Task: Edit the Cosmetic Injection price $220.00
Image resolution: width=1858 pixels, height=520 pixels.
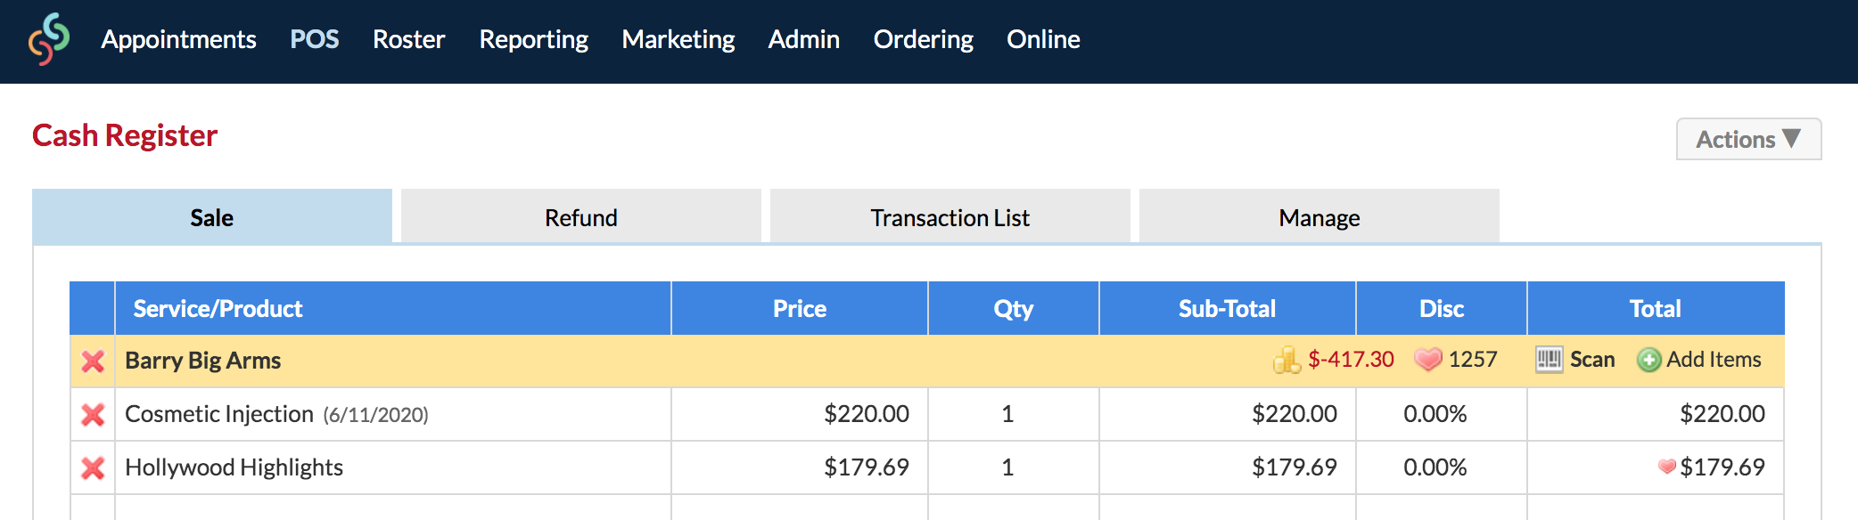Action: point(867,414)
